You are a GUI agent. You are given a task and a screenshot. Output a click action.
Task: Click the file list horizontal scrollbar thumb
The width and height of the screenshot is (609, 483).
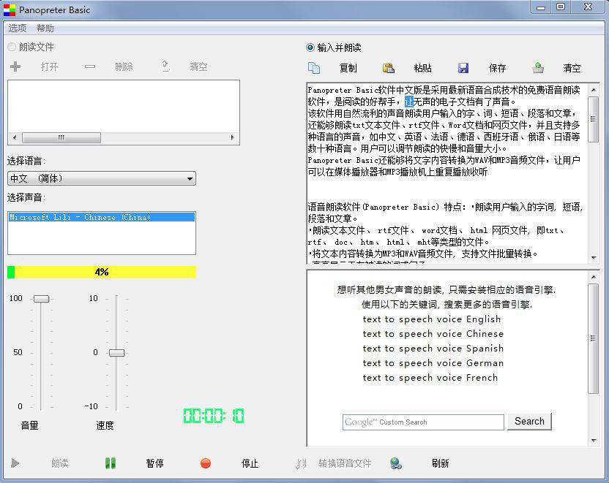click(x=61, y=137)
